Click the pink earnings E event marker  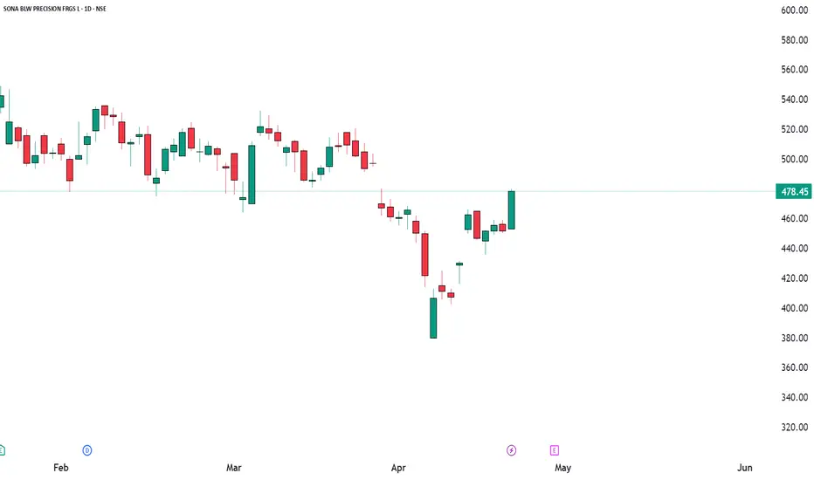click(x=555, y=450)
